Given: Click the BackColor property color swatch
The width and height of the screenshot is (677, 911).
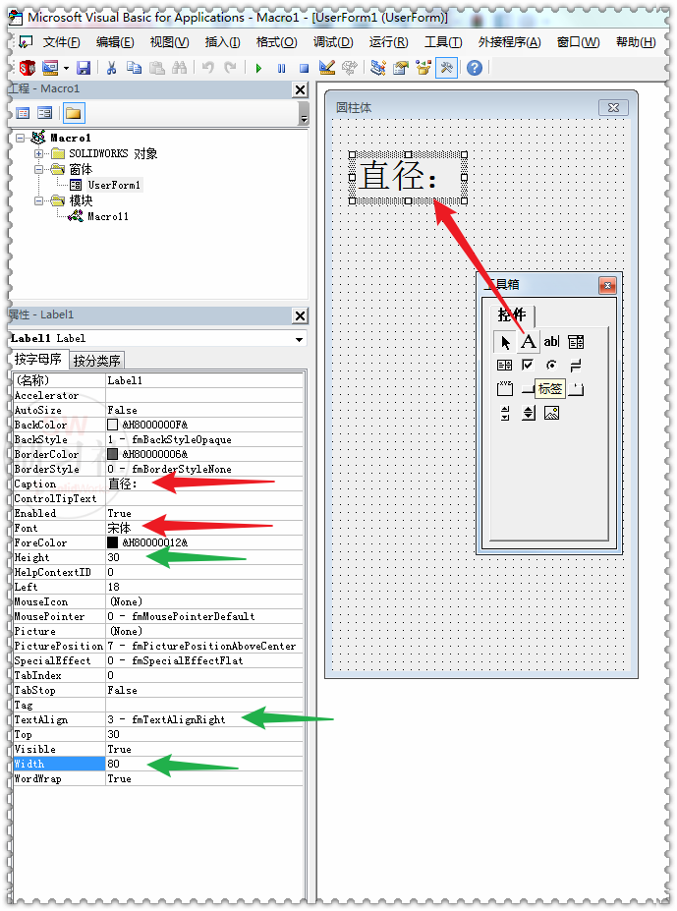Looking at the screenshot, I should pyautogui.click(x=113, y=426).
